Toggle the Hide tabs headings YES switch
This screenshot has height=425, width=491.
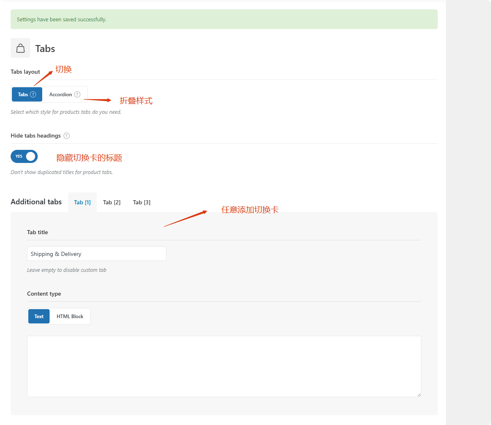[24, 156]
